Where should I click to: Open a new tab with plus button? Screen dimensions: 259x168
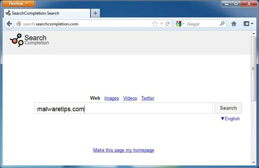pyautogui.click(x=95, y=13)
